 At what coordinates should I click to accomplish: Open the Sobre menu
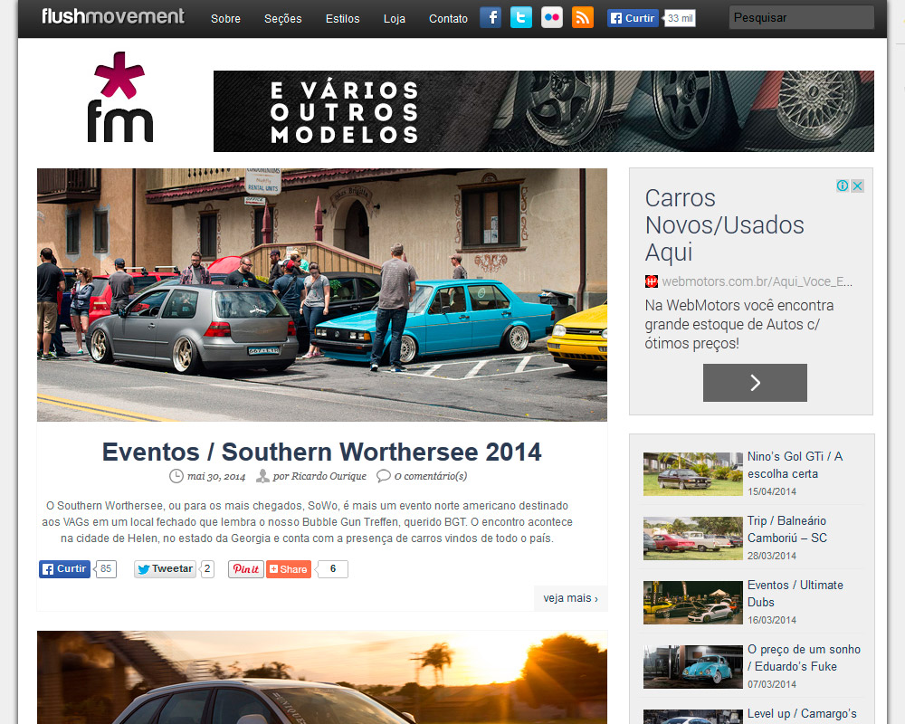tap(225, 18)
